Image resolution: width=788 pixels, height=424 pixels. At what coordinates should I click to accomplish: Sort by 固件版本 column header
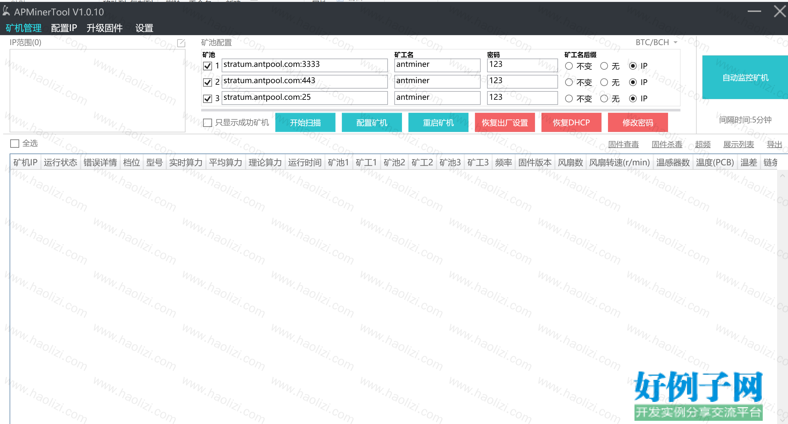pos(535,162)
